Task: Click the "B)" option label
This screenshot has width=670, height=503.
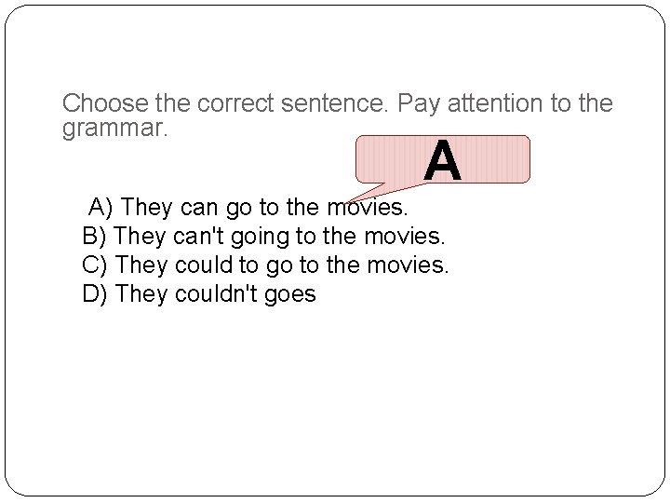Action: pos(95,235)
